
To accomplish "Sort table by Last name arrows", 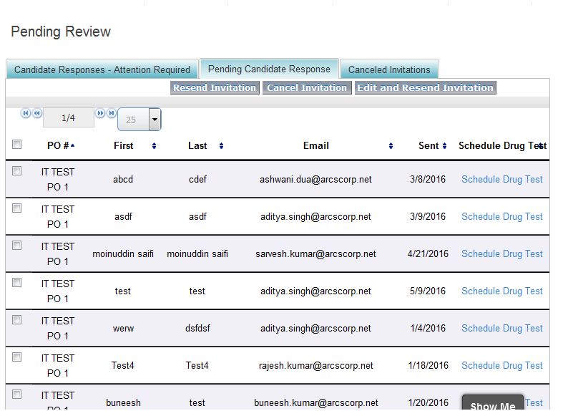I will (221, 146).
